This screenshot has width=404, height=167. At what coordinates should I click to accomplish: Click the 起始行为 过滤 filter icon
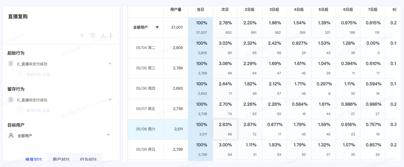[20, 74]
